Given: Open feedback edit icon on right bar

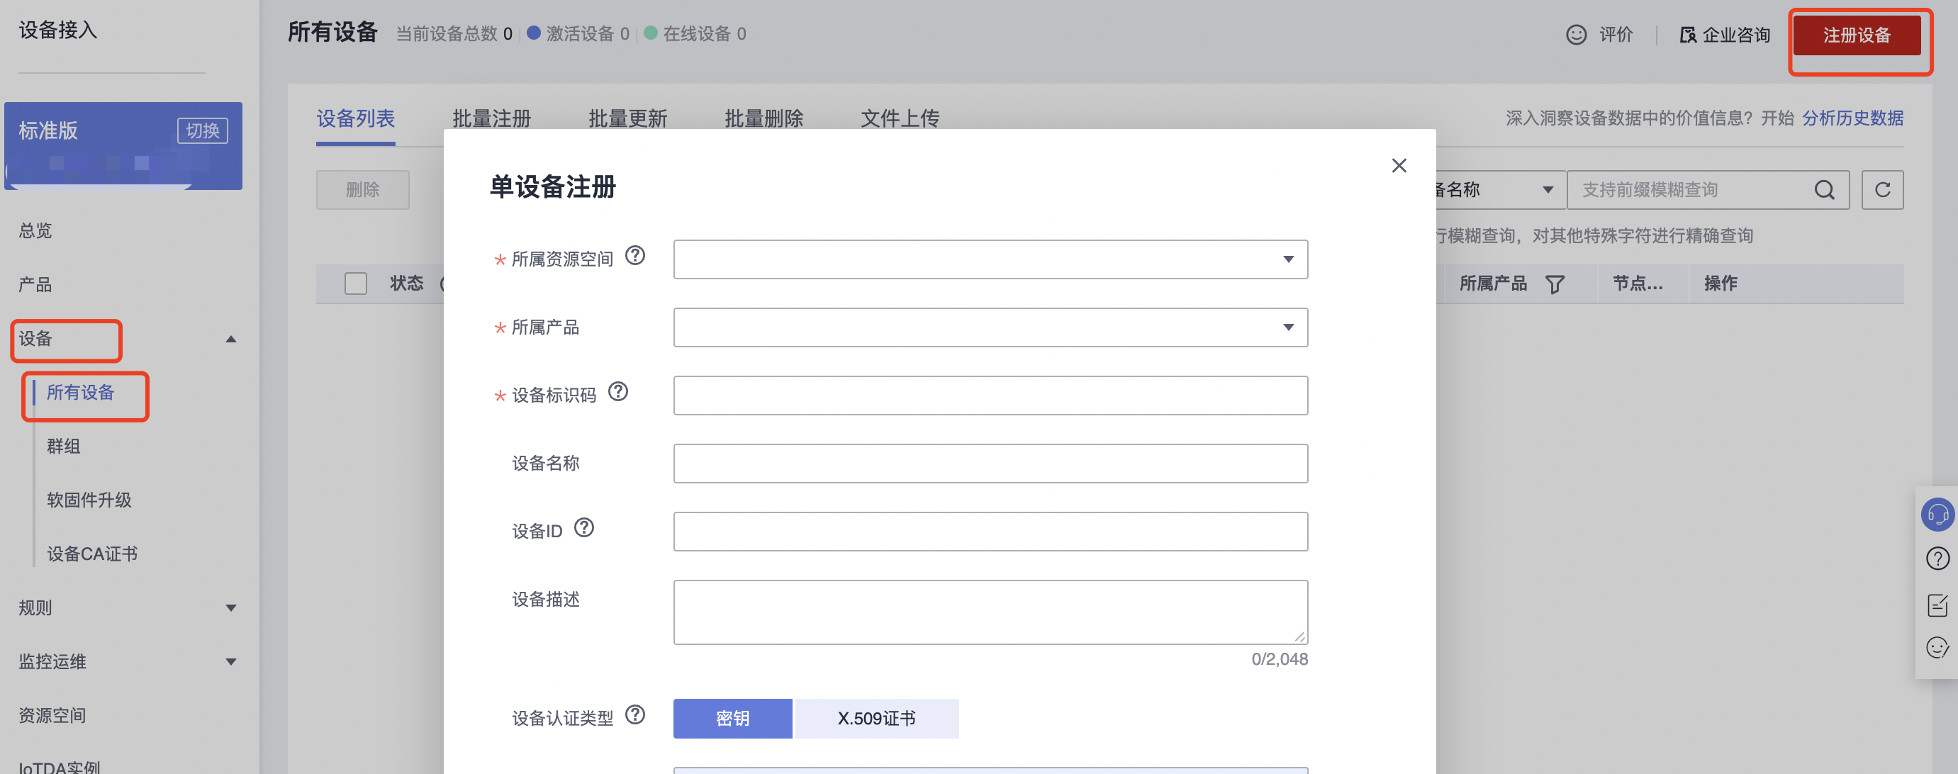Looking at the screenshot, I should tap(1937, 605).
